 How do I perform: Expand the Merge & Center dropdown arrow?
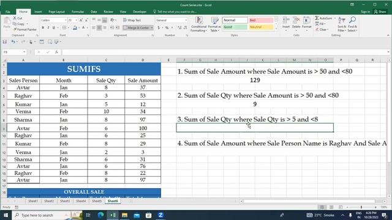pos(151,28)
